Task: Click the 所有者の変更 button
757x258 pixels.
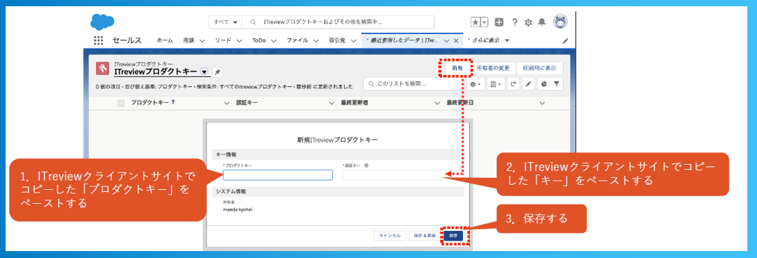Action: click(x=493, y=68)
